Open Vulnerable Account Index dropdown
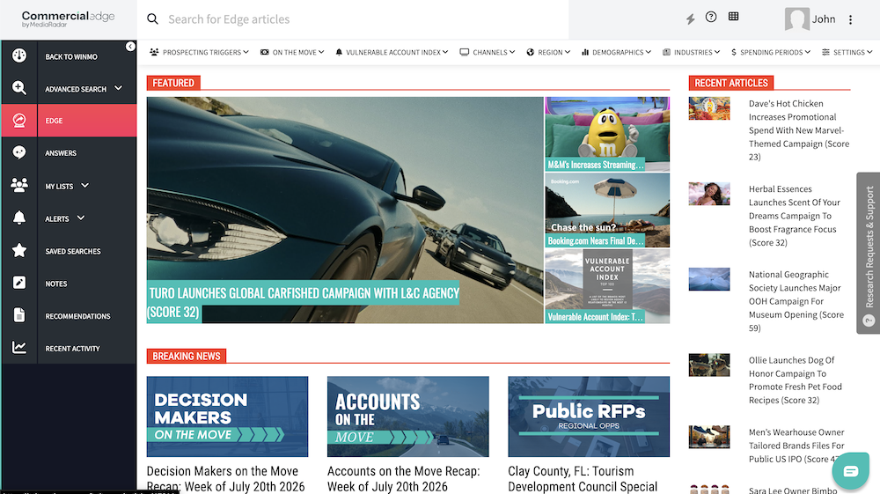Viewport: 880px width, 494px height. [392, 52]
